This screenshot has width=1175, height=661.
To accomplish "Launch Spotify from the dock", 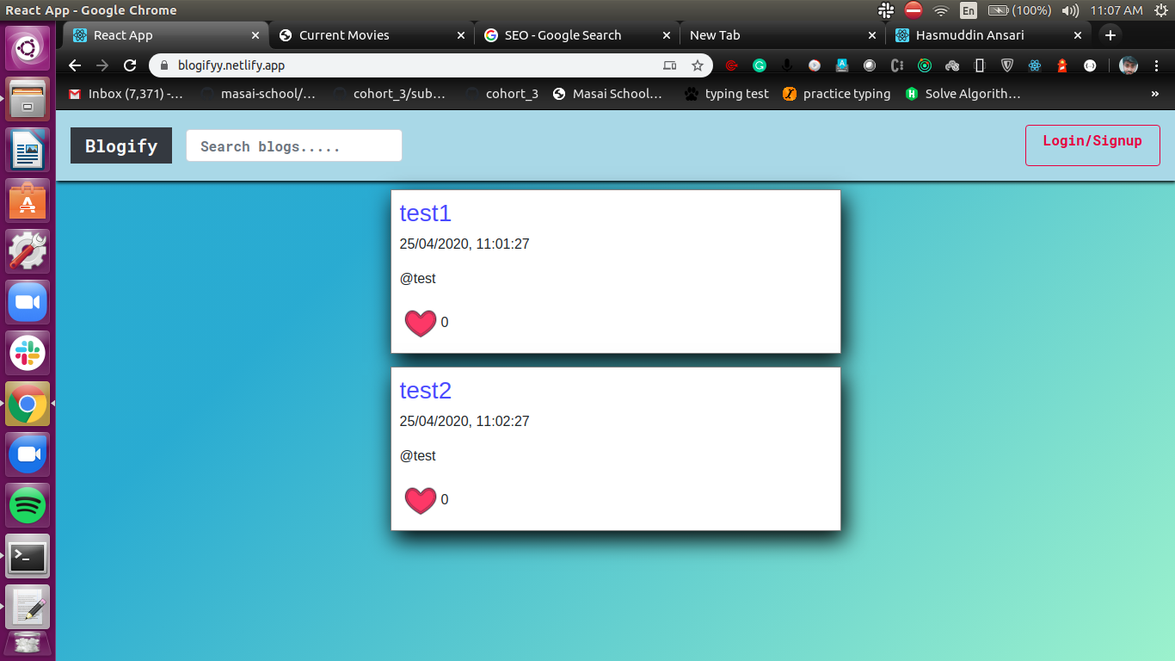I will point(28,505).
